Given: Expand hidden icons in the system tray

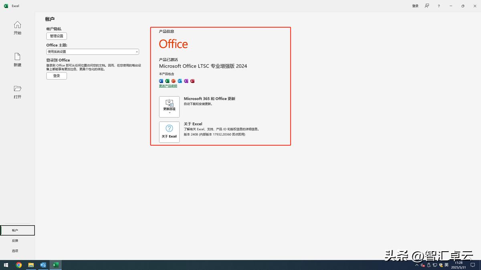Looking at the screenshot, I should point(416,265).
